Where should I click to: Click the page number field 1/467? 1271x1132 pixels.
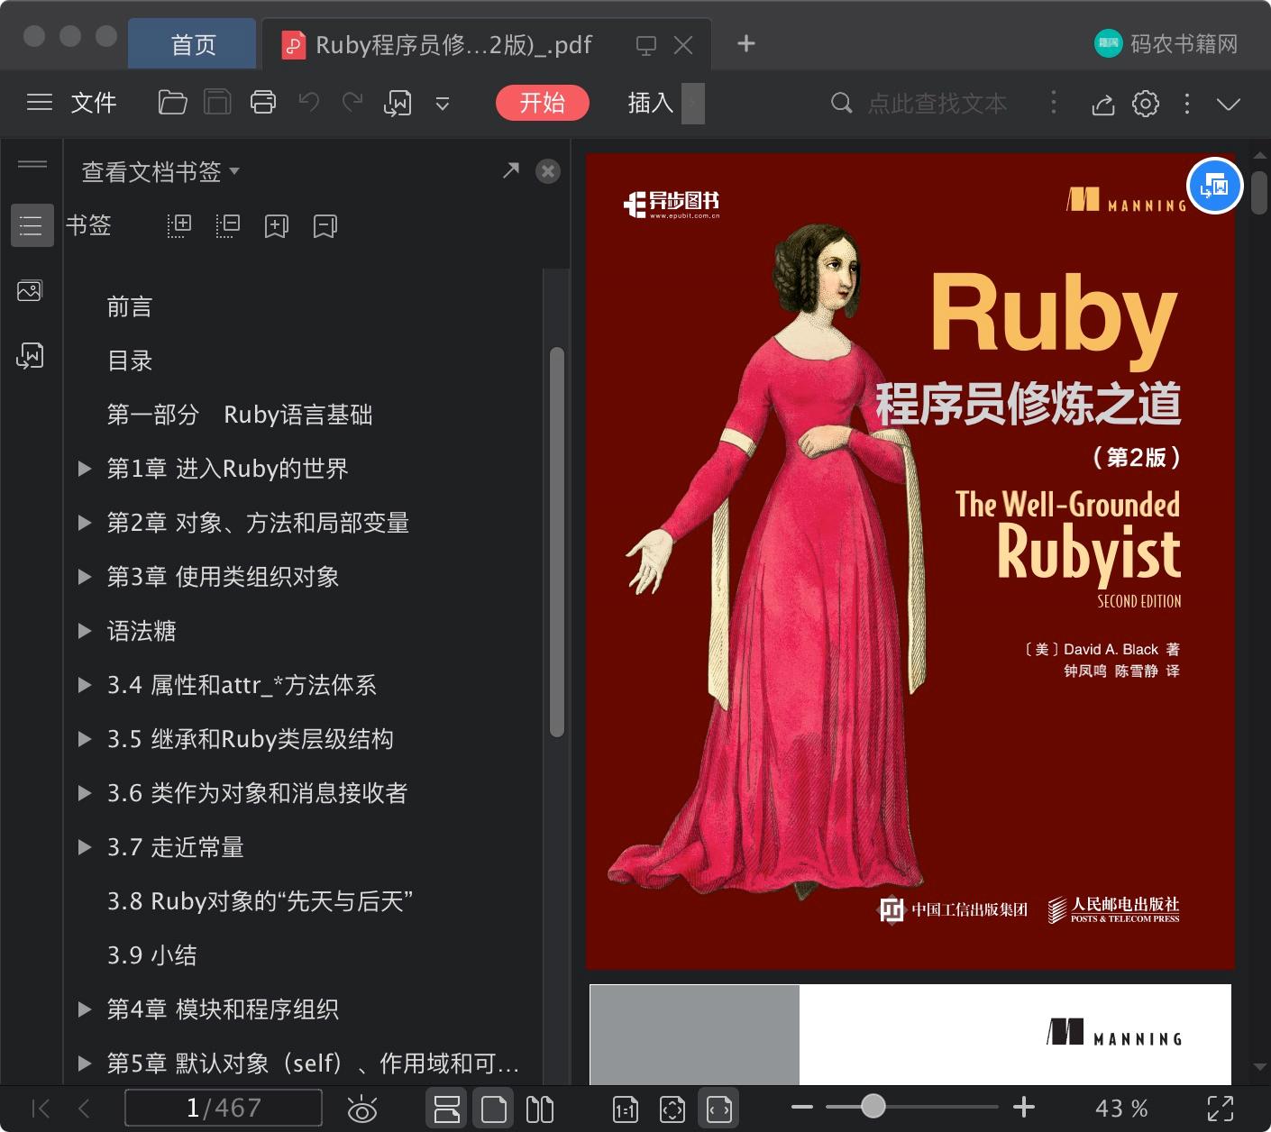[x=224, y=1108]
